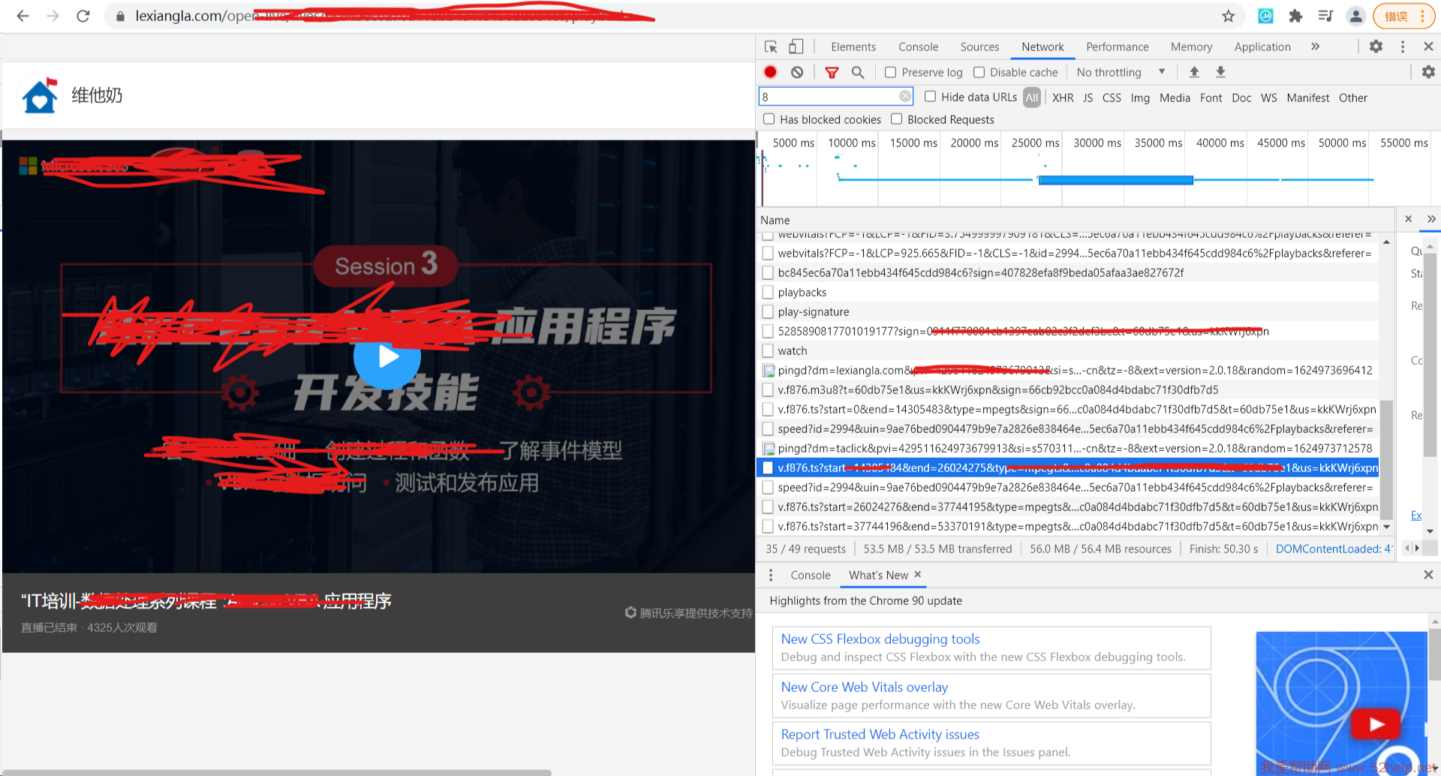Filter requests by XHR type
The image size is (1441, 776).
point(1062,98)
